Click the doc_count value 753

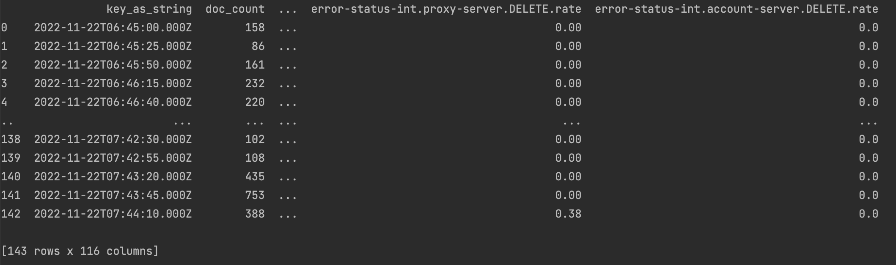[255, 195]
